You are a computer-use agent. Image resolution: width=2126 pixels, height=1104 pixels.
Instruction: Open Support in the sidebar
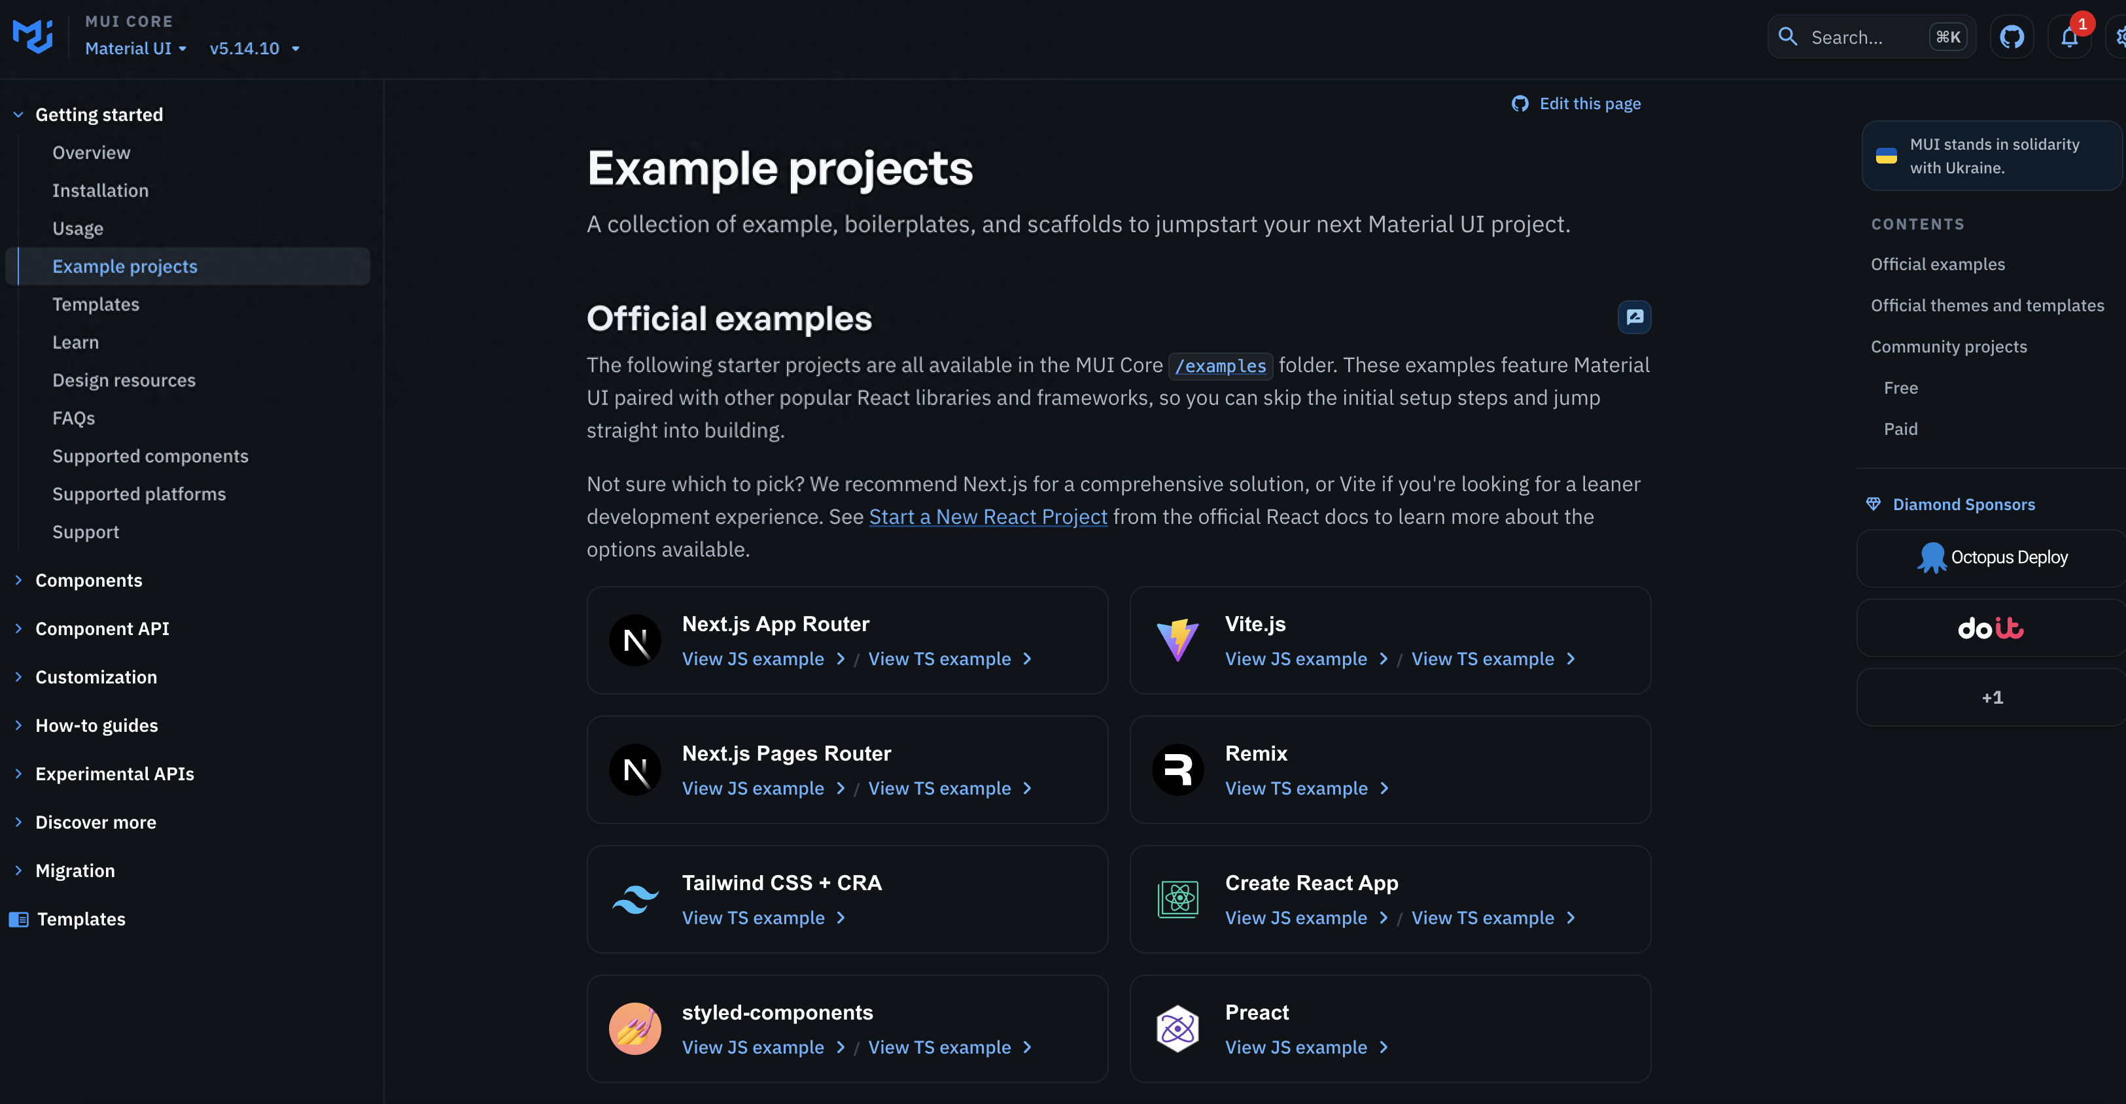click(86, 532)
